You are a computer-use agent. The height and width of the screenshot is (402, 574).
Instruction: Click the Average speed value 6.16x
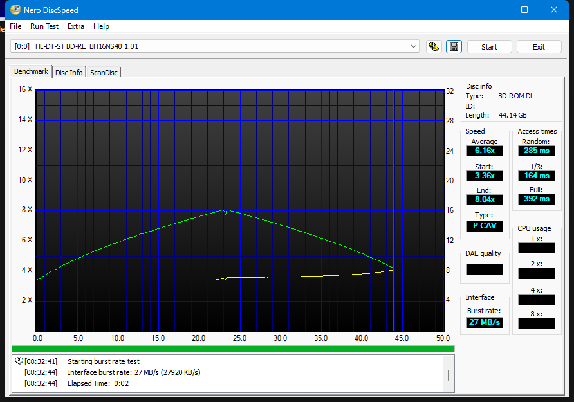pyautogui.click(x=485, y=151)
